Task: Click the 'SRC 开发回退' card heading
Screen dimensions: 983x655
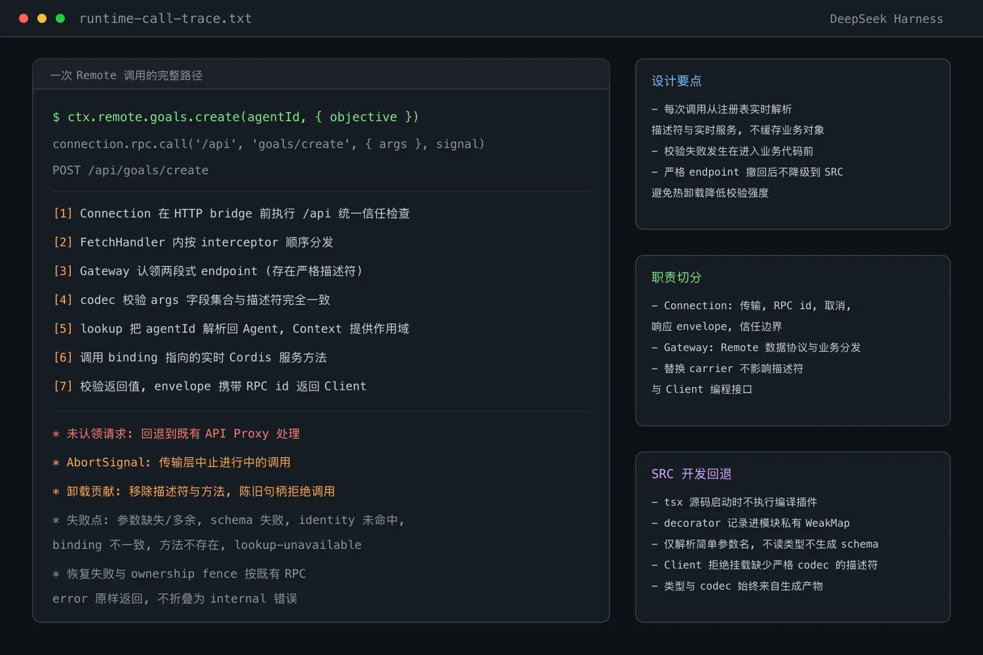Action: 691,474
